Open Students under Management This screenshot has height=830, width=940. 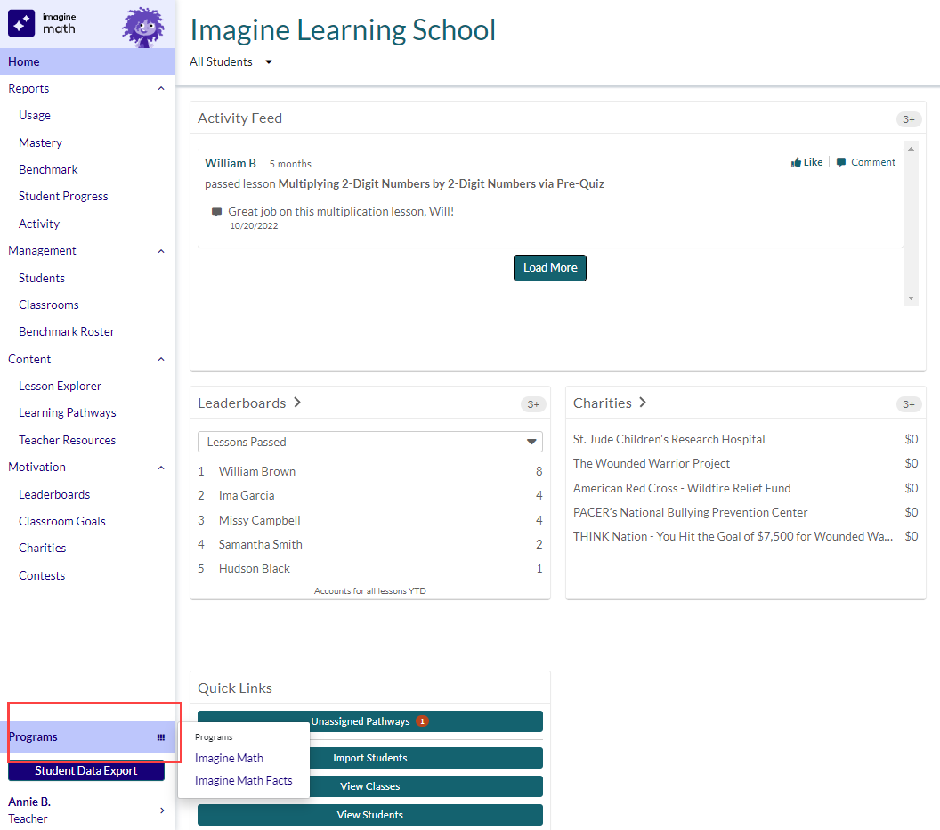click(41, 278)
